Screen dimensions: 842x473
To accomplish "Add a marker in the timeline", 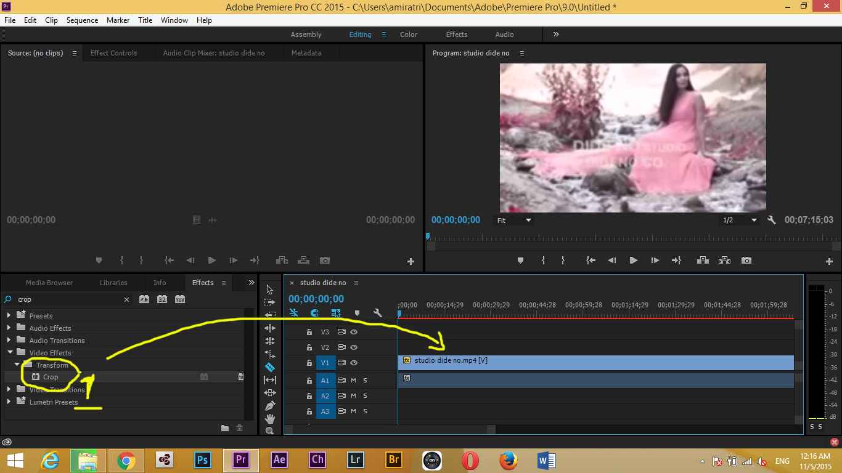I will (357, 313).
